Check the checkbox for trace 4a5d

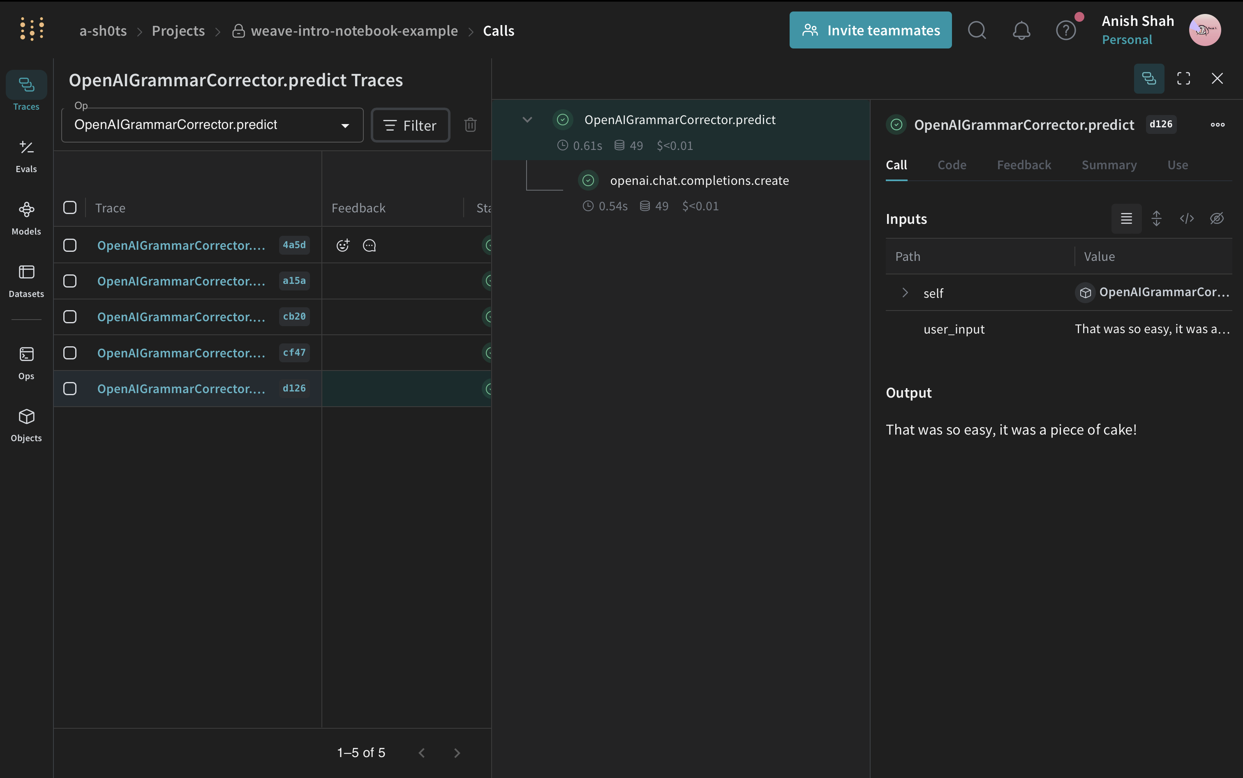click(69, 245)
